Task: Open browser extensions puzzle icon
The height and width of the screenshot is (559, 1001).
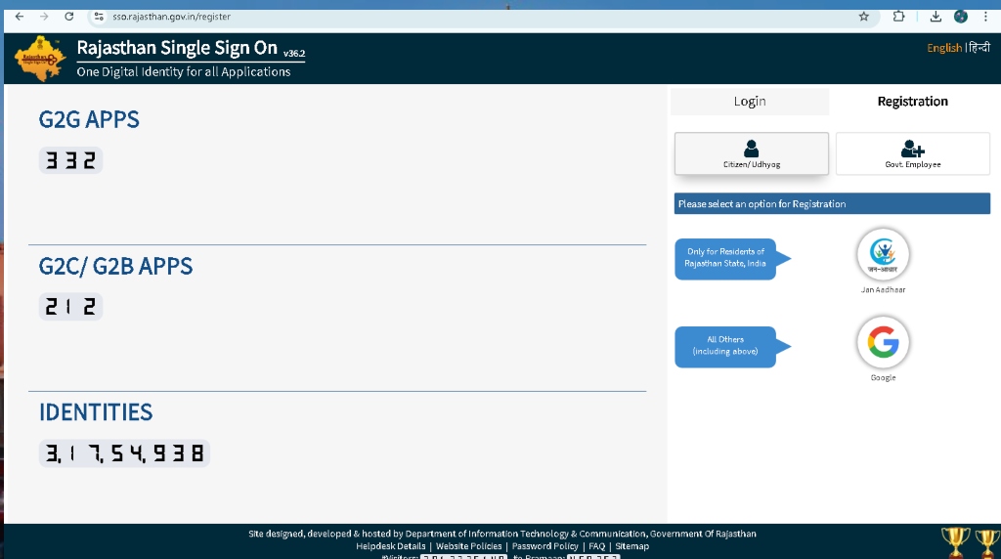Action: (x=899, y=17)
